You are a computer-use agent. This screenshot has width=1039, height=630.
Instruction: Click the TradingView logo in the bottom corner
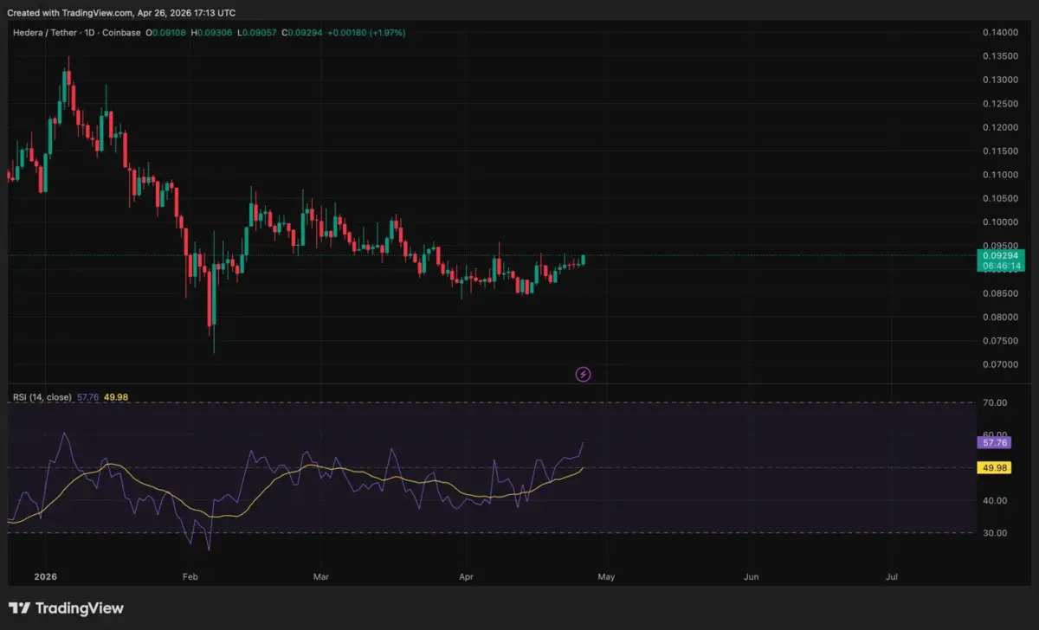(67, 608)
